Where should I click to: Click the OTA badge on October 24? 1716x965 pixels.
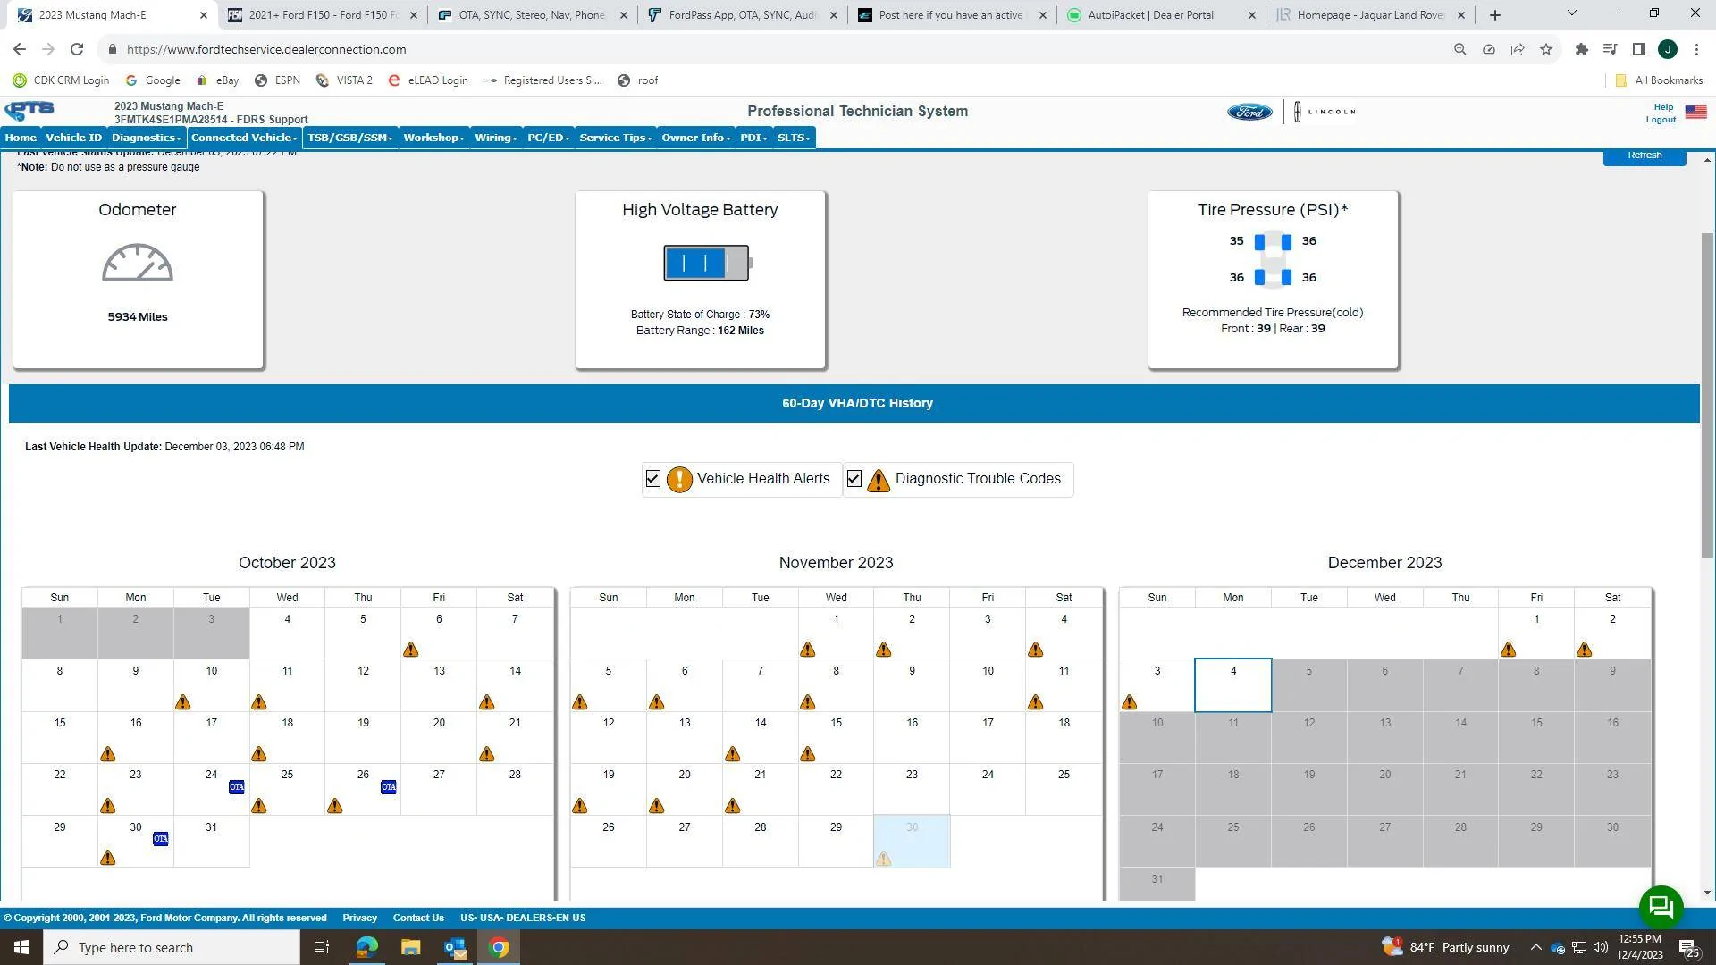(236, 787)
